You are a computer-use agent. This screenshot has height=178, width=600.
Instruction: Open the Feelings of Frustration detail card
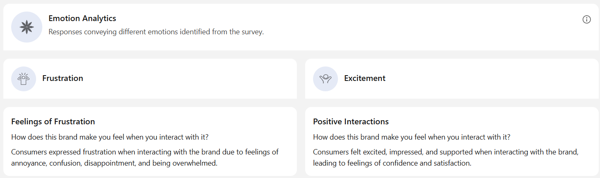click(x=150, y=142)
